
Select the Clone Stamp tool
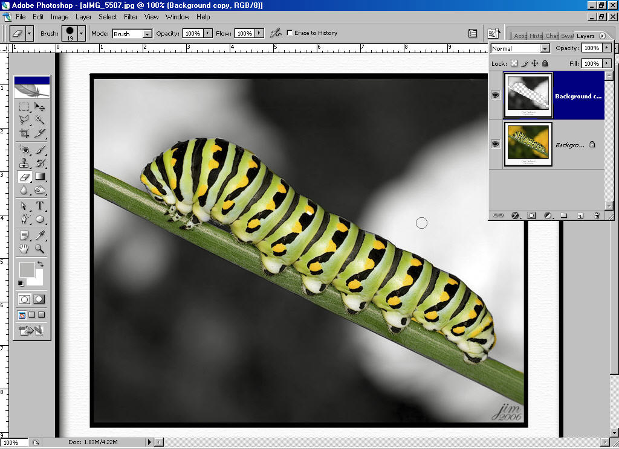(24, 163)
